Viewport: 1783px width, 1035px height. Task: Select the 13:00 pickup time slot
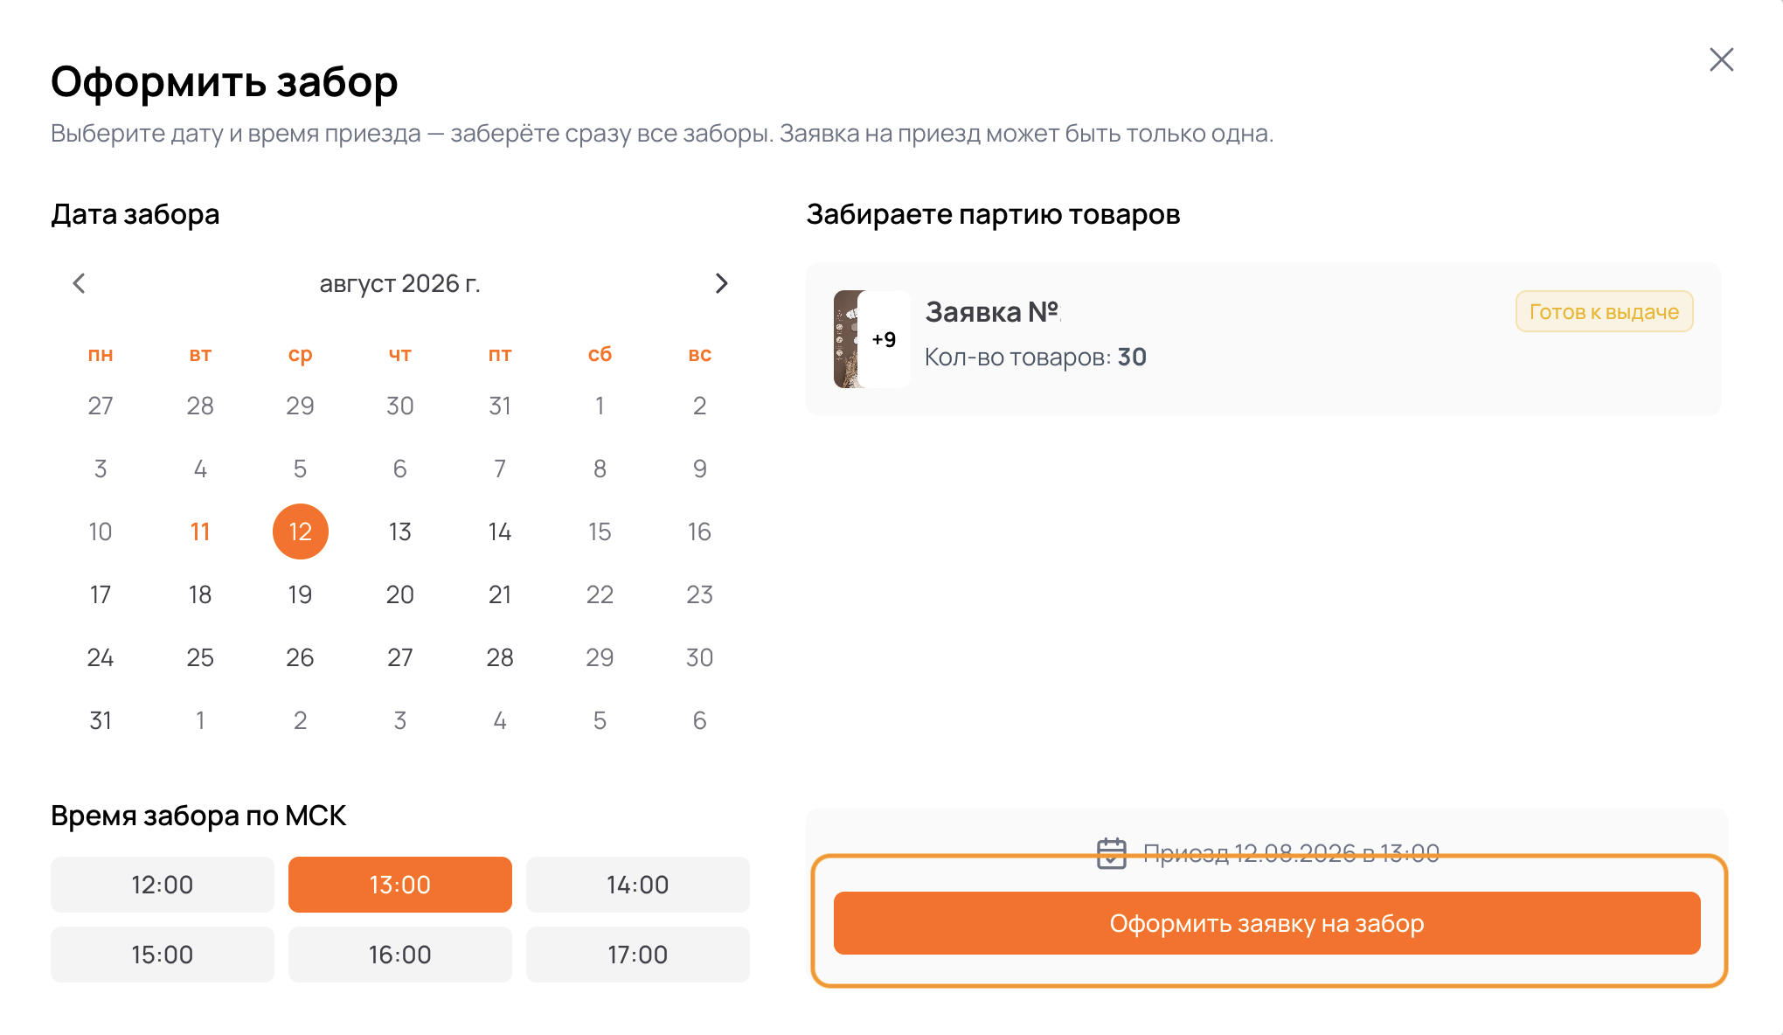[400, 885]
